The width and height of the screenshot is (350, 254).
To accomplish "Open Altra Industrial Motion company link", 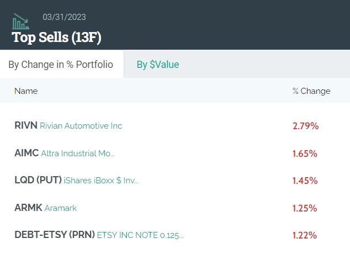I will tap(78, 154).
